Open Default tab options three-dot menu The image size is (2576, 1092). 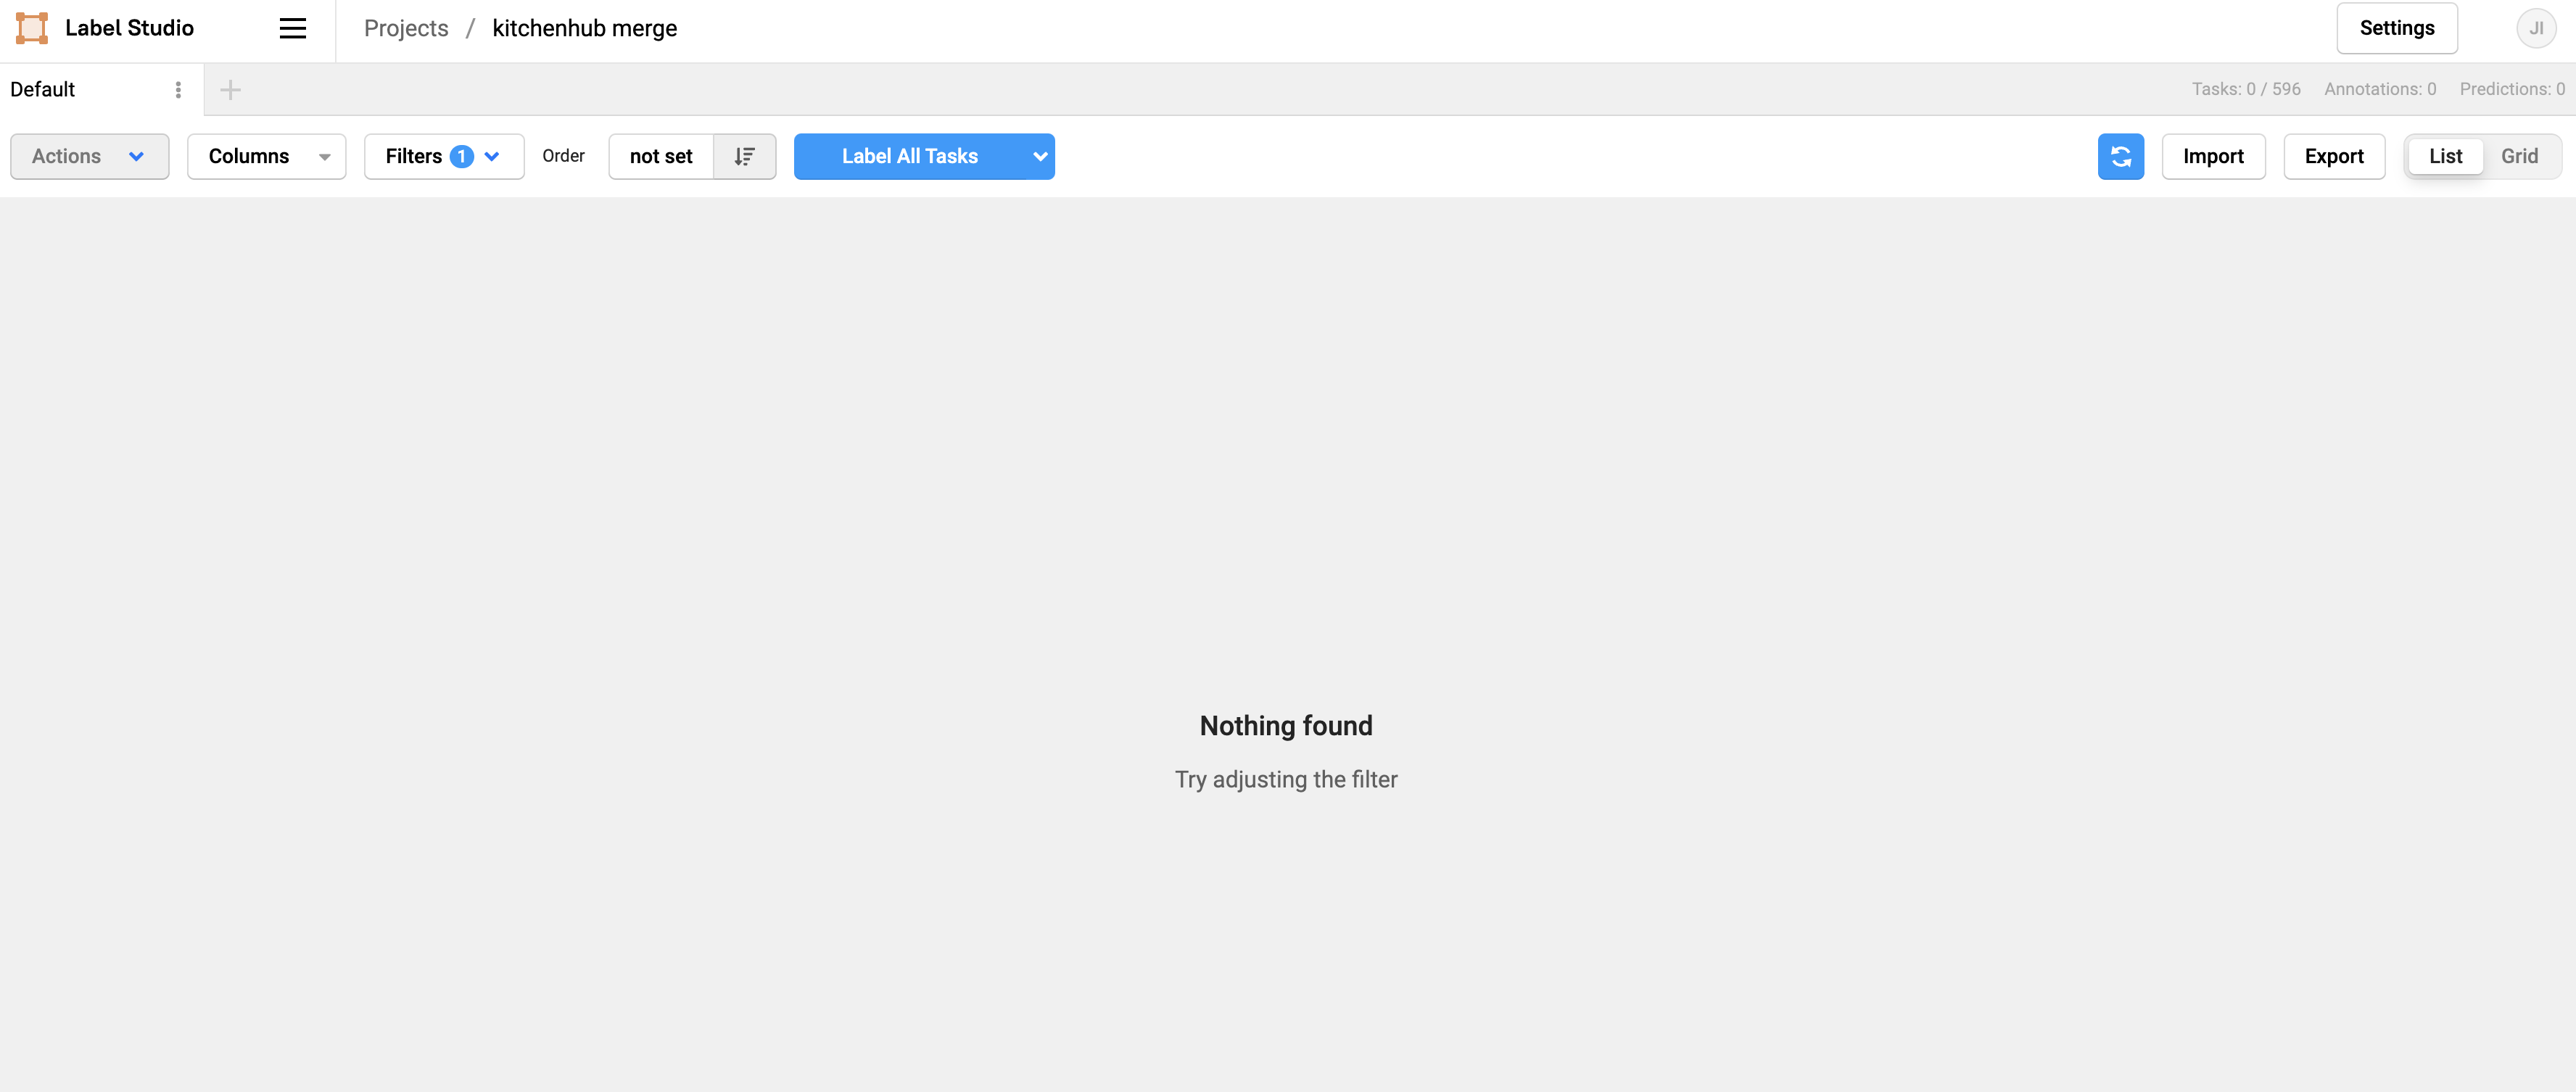pos(178,90)
